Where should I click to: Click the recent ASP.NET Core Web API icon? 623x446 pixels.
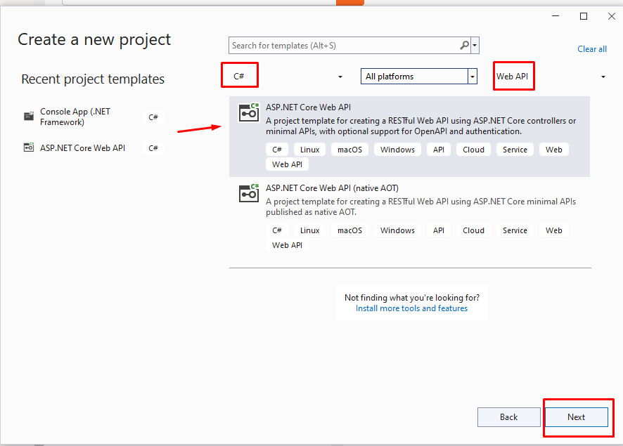[29, 147]
